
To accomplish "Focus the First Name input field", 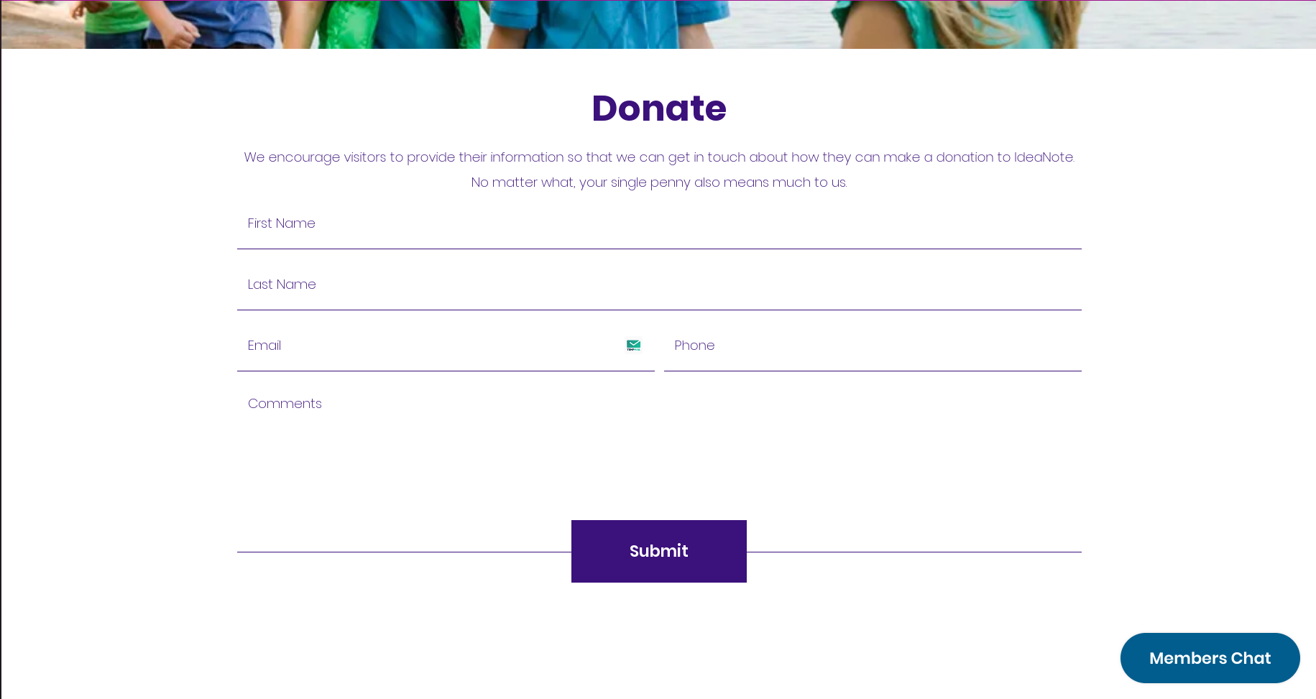I will coord(659,224).
